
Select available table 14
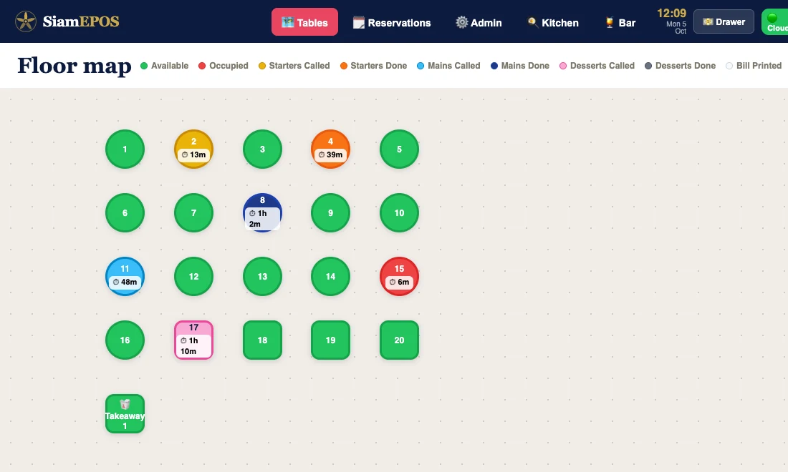tap(331, 276)
